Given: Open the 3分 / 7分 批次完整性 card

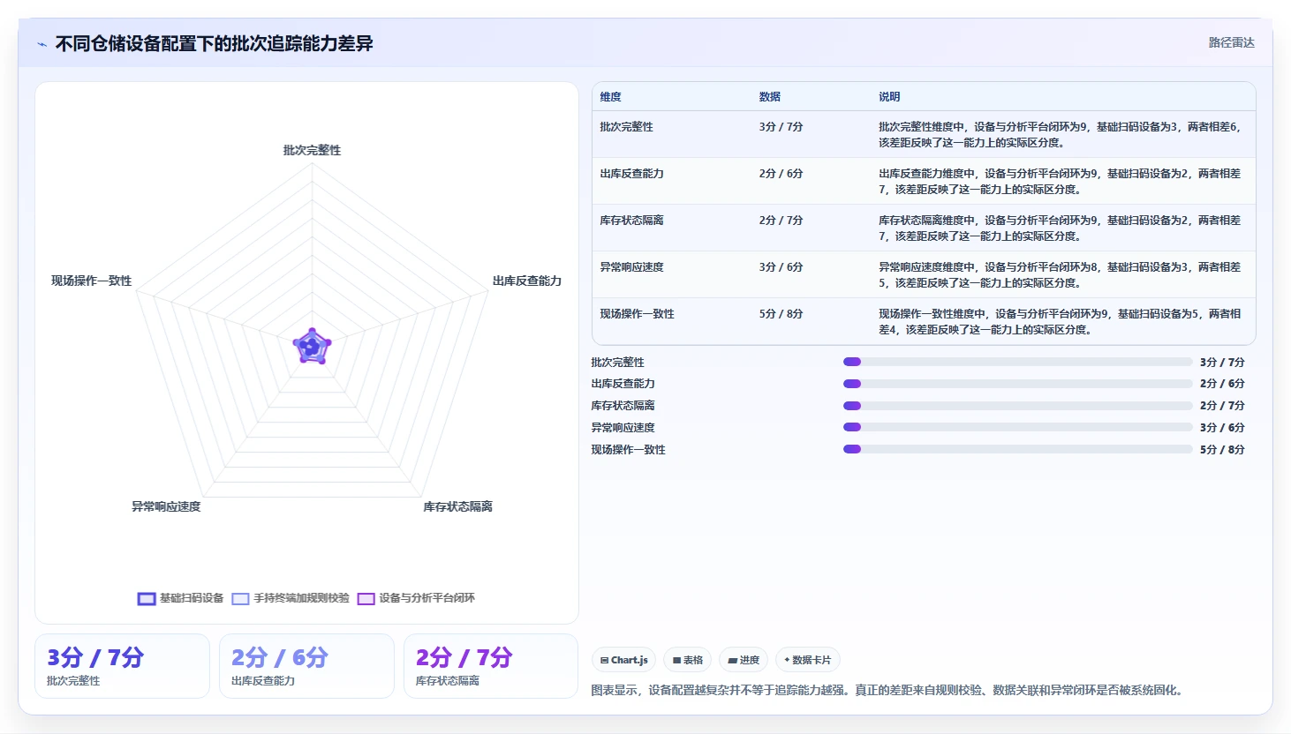Looking at the screenshot, I should tap(122, 666).
